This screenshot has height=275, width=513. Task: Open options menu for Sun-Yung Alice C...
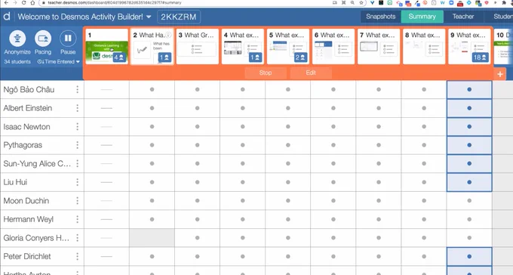pos(78,163)
